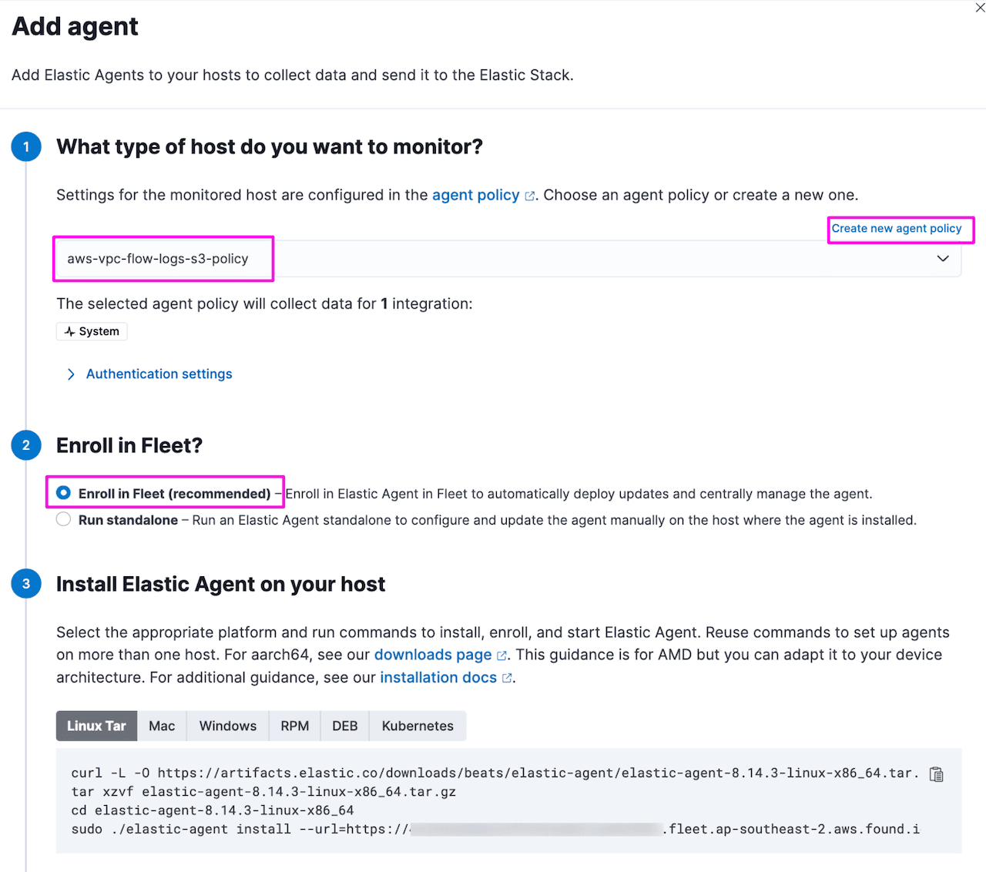
Task: Switch to the Kubernetes tab
Action: [x=418, y=726]
